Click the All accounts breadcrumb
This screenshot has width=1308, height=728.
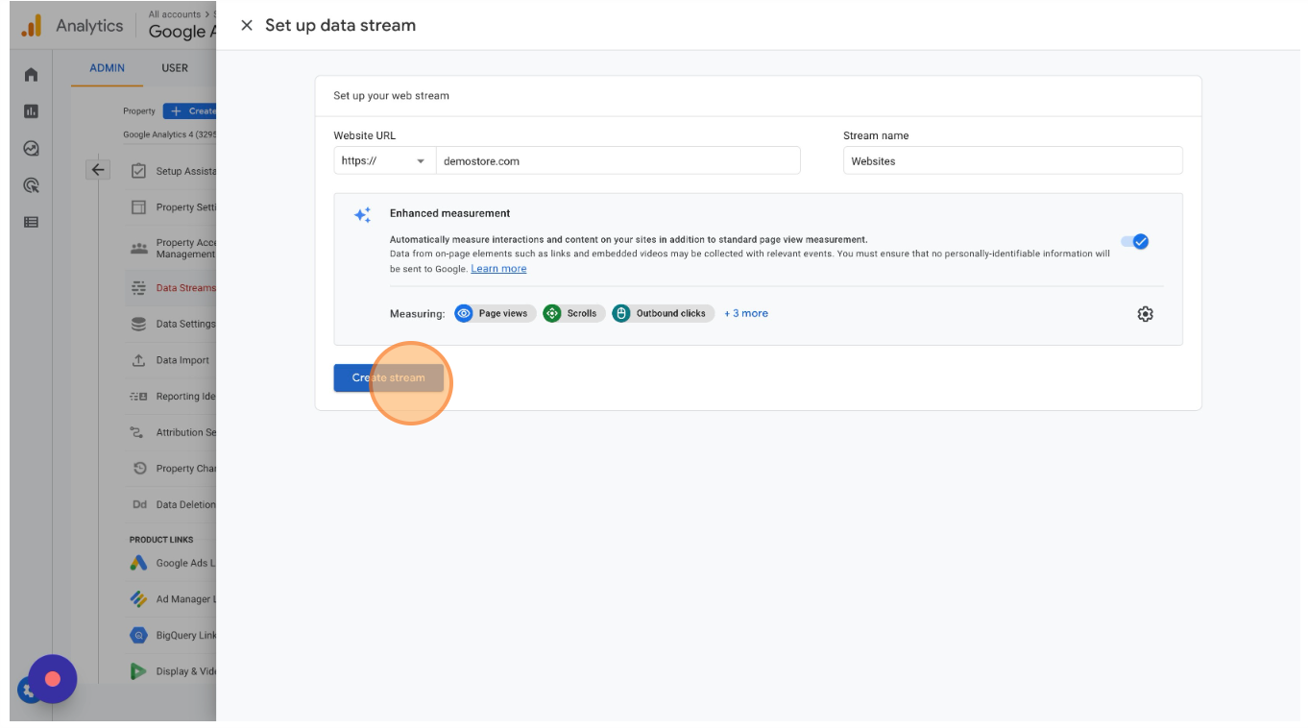click(175, 14)
